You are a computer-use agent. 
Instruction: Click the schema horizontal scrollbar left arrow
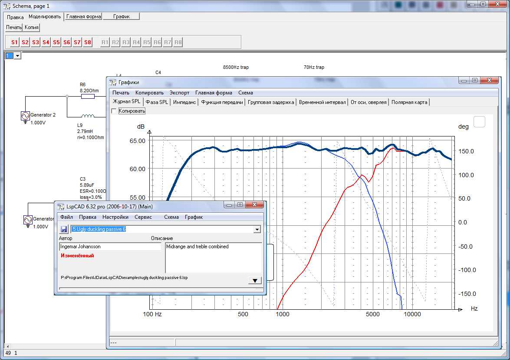coord(8,347)
